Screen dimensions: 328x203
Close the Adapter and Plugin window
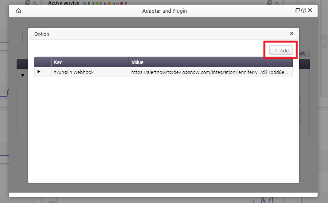pyautogui.click(x=310, y=10)
